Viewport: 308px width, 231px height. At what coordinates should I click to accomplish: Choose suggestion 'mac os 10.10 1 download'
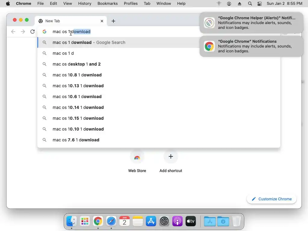[159, 129]
